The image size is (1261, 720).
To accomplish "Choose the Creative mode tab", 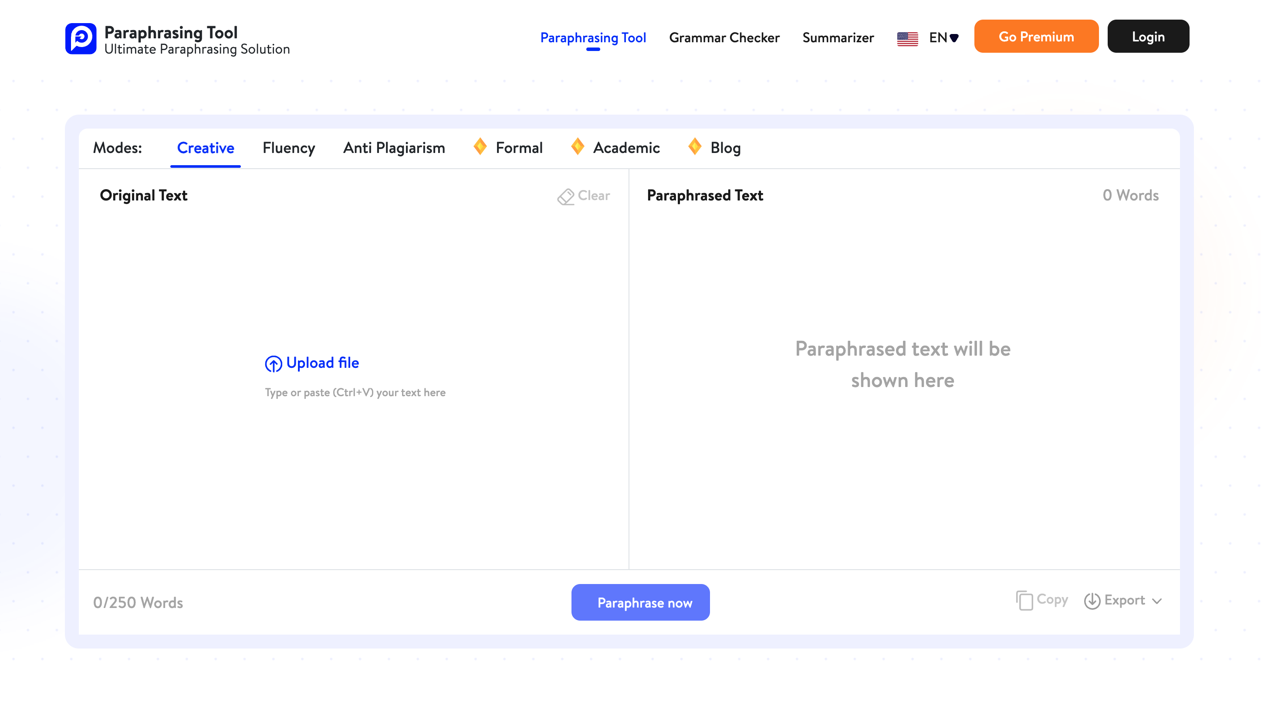I will coord(206,148).
